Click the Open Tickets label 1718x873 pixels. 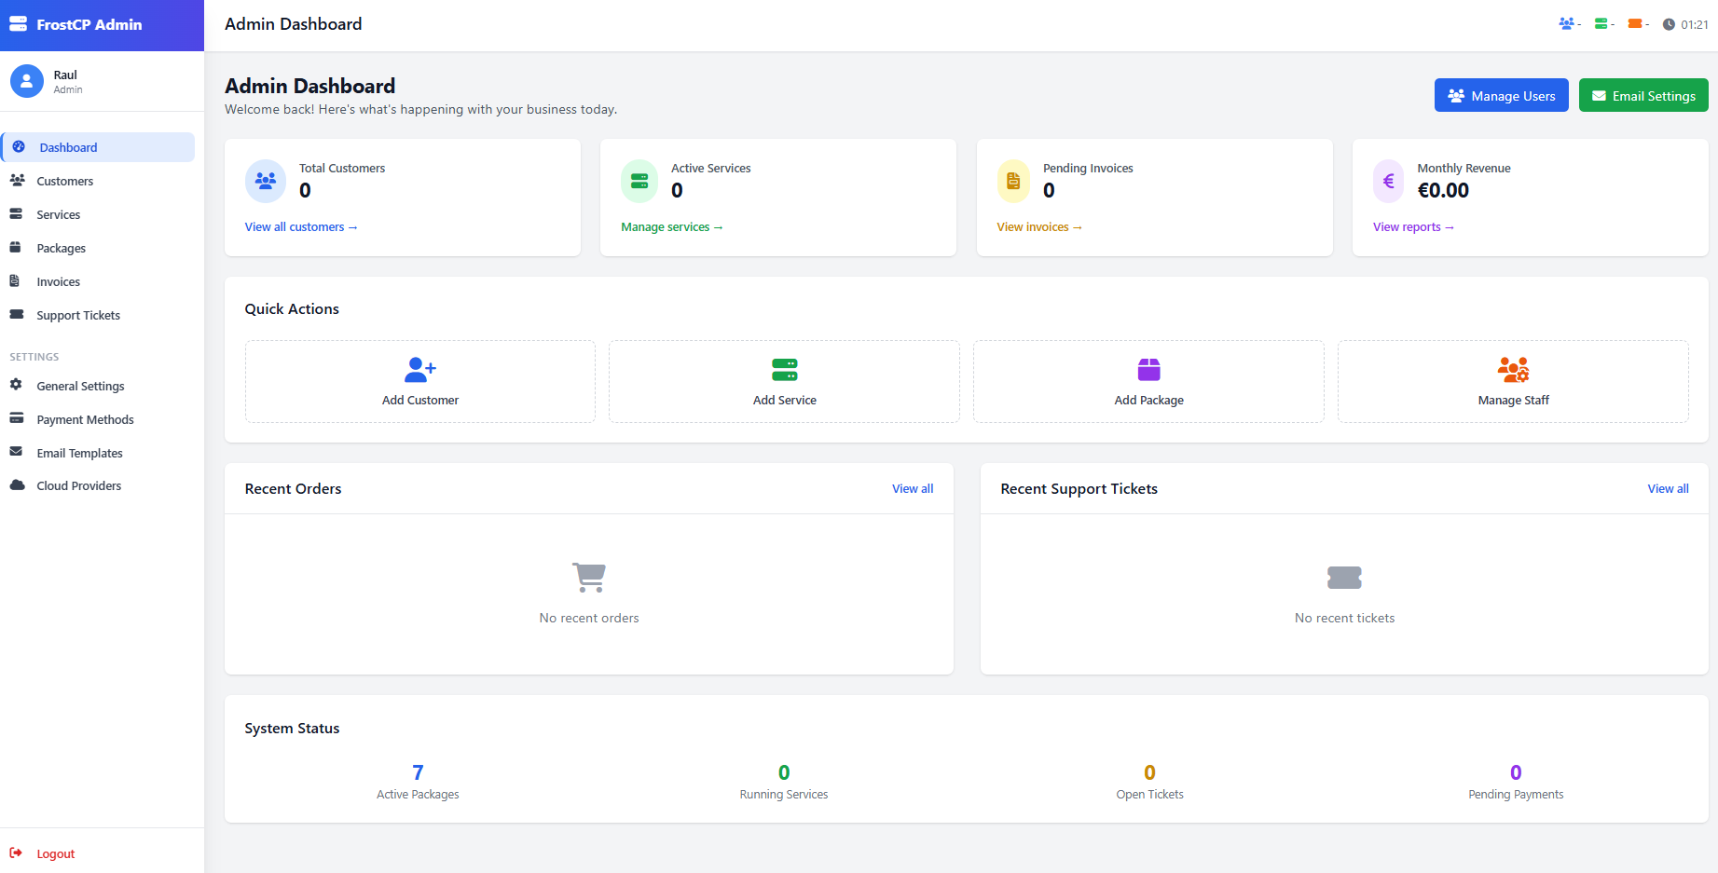point(1149,794)
